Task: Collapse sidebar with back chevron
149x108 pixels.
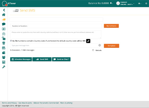Action: [x=4, y=10]
